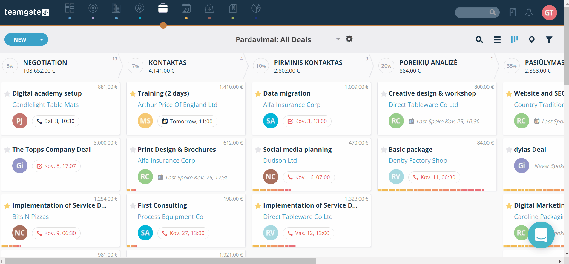
Task: Click progress bar under Print Design & Brochures
Action: point(131,190)
